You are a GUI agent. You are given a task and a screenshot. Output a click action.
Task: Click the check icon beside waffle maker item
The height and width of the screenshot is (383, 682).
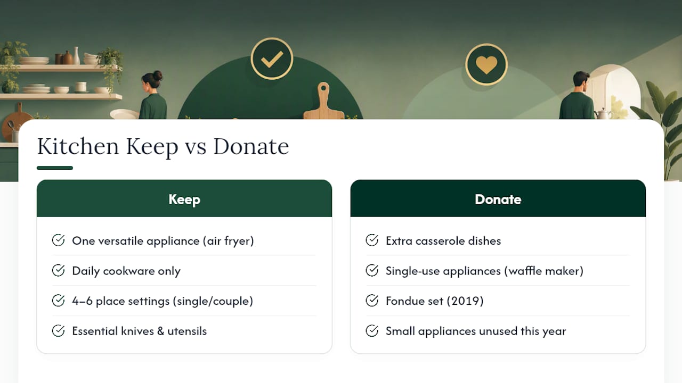click(x=372, y=271)
